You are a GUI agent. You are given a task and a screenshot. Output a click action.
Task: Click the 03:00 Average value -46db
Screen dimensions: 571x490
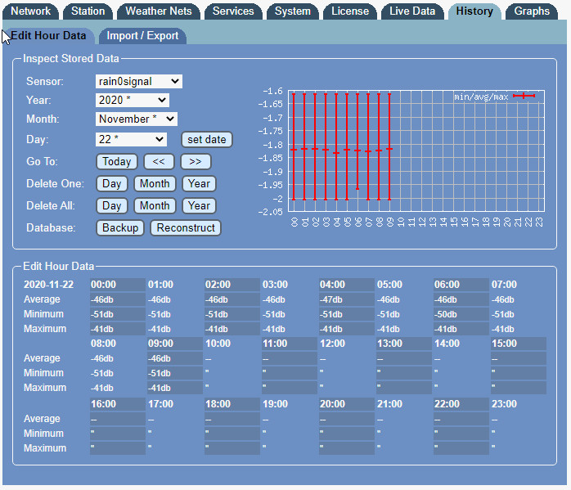pyautogui.click(x=290, y=299)
